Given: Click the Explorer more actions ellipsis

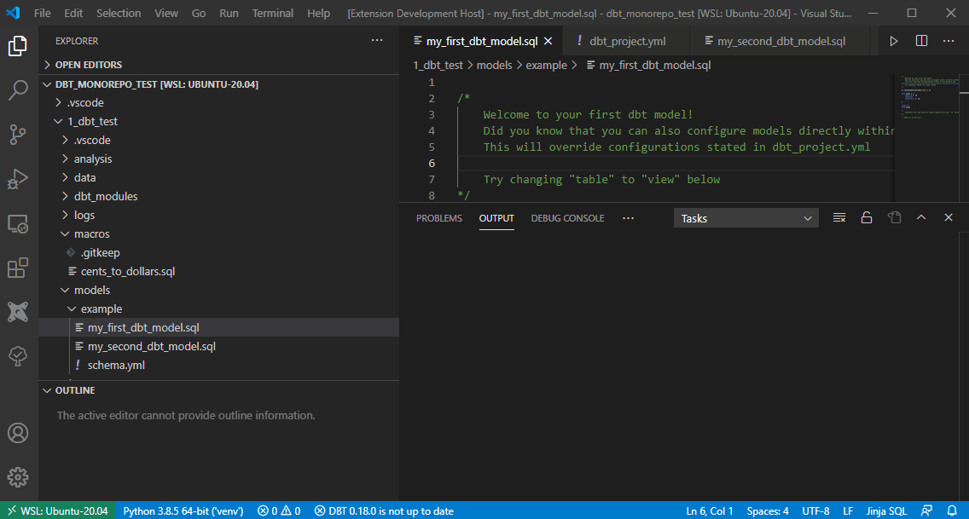Looking at the screenshot, I should click(377, 41).
